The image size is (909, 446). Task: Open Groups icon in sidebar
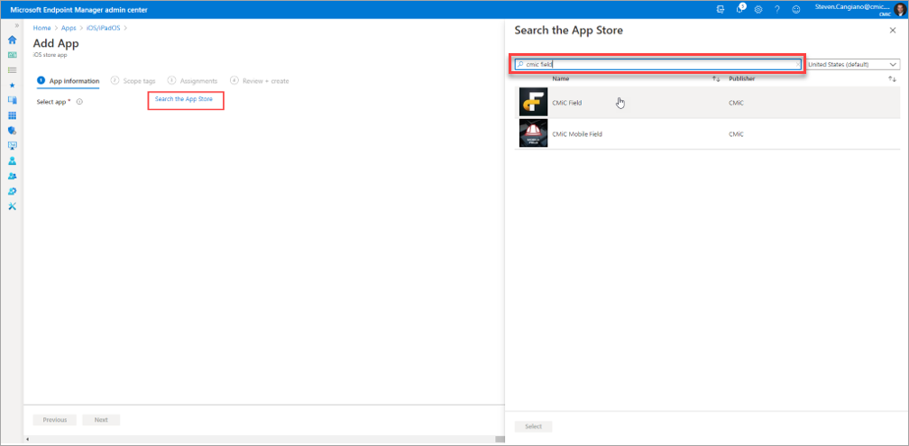(13, 176)
